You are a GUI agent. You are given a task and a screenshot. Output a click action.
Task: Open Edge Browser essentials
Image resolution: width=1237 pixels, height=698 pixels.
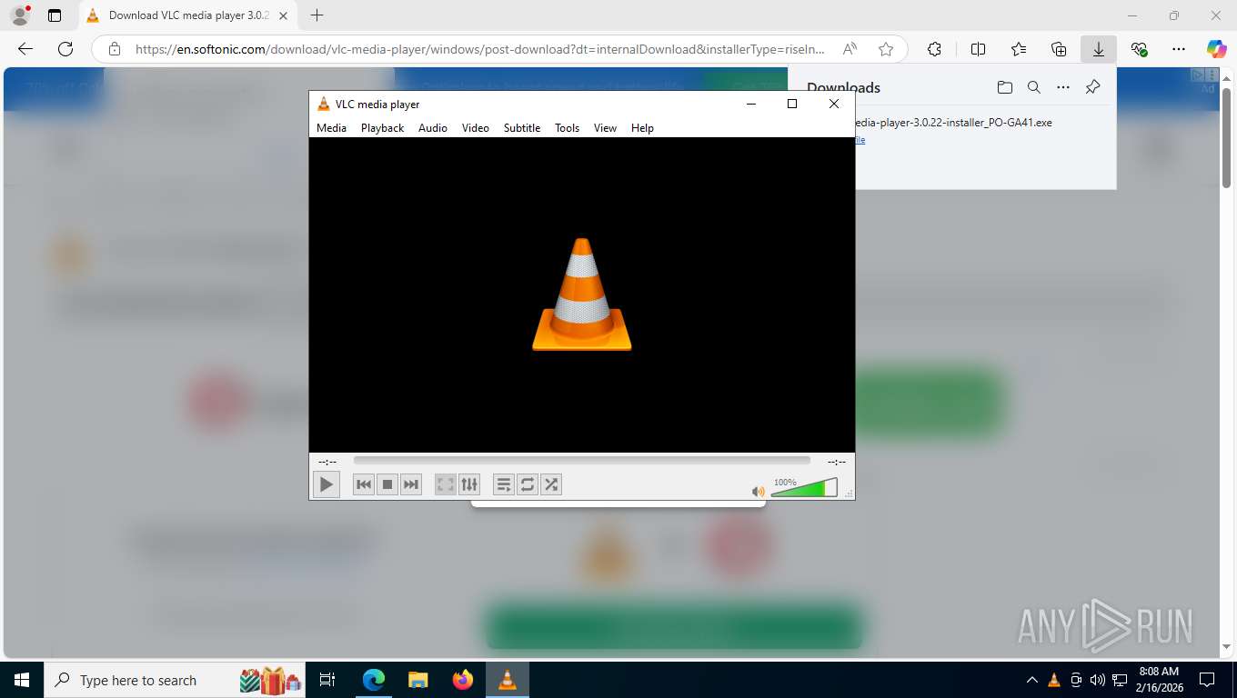click(1139, 49)
